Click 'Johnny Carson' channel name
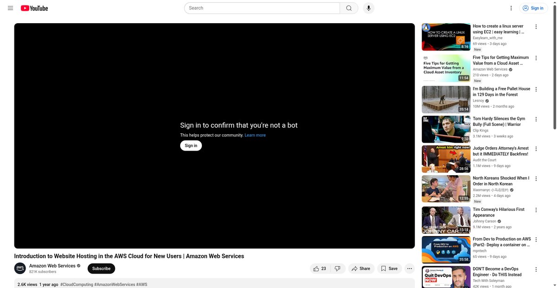557x288 pixels. (x=485, y=222)
